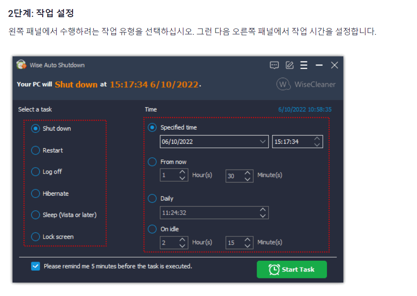This screenshot has height=296, width=417.
Task: Click the Wise Auto Shutdown logo icon
Action: pyautogui.click(x=21, y=65)
